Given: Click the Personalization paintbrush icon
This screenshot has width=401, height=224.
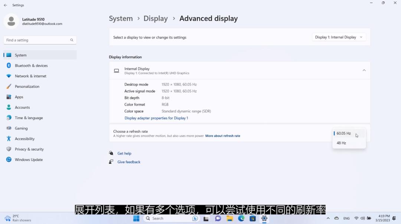Looking at the screenshot, I should point(9,86).
